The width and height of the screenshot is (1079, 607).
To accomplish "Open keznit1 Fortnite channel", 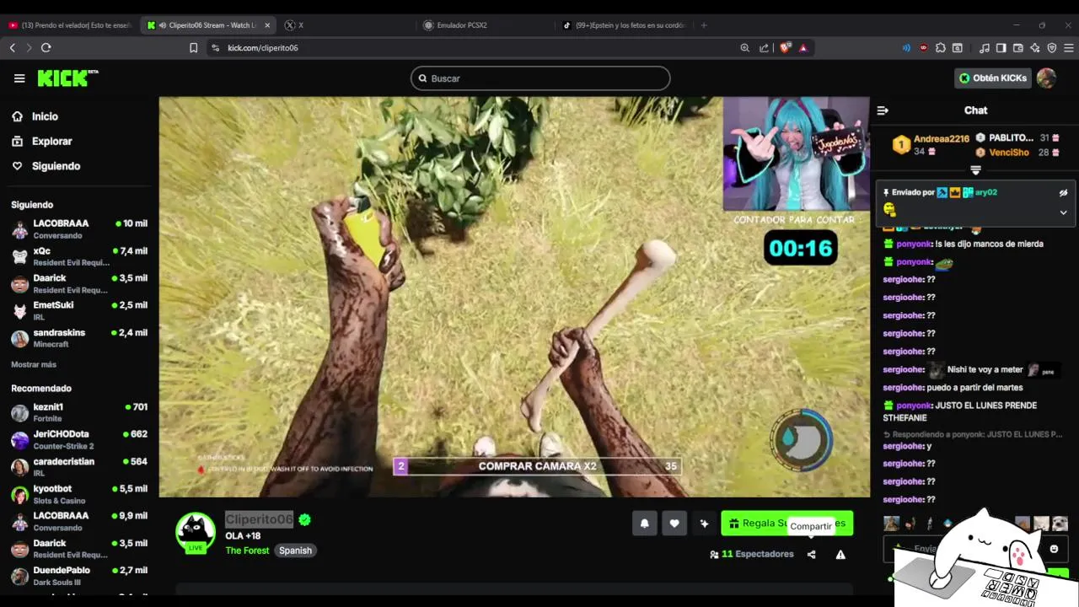I will (79, 412).
